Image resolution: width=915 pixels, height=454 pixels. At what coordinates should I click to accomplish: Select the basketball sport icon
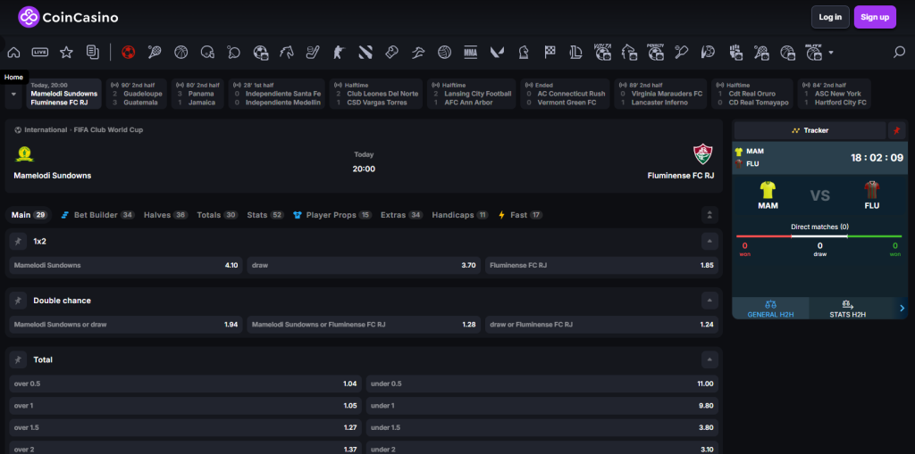[180, 53]
